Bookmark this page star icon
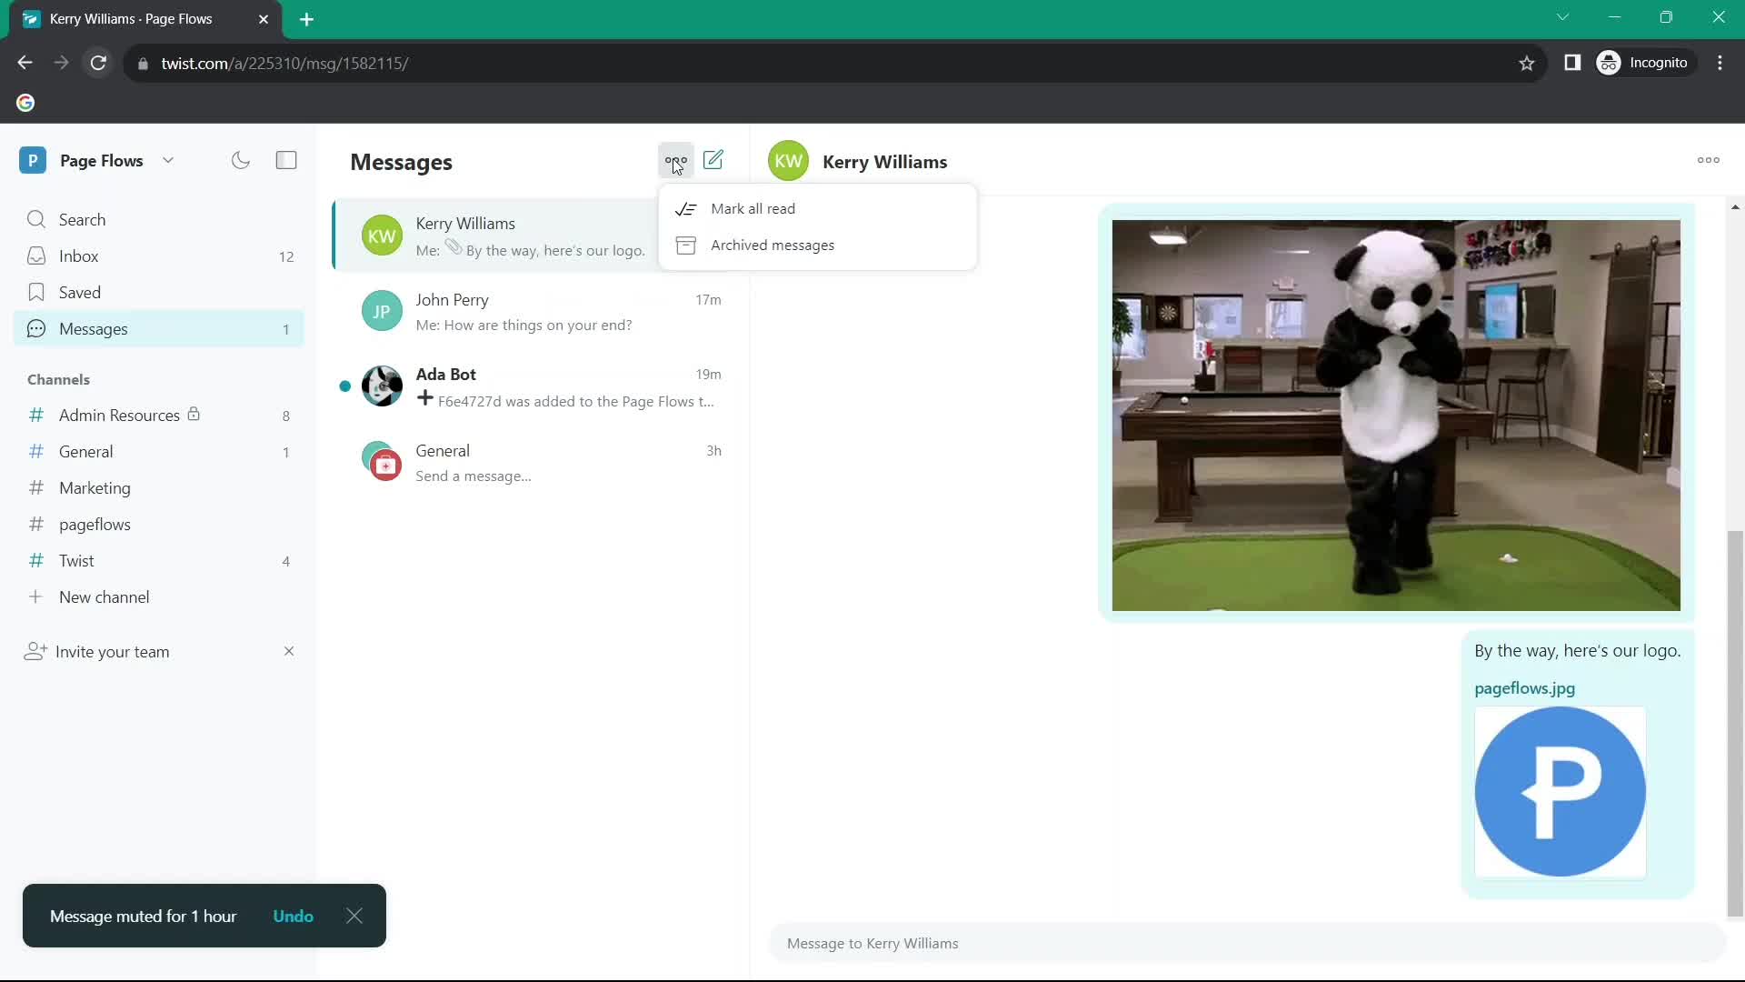Screen dimensions: 1745x982 (1527, 63)
